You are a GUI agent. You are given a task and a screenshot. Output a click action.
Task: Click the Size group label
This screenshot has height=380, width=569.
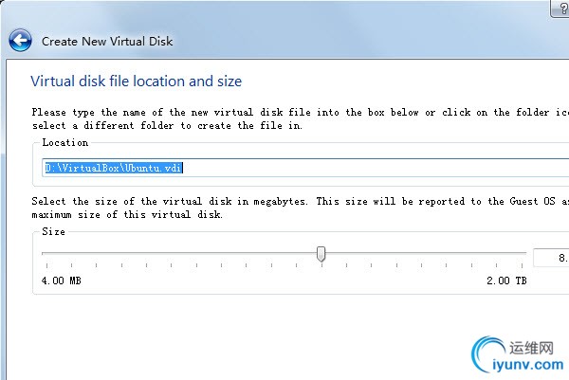[x=54, y=231]
